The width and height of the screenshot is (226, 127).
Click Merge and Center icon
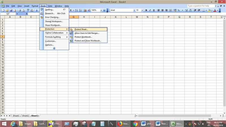(x=170, y=10)
